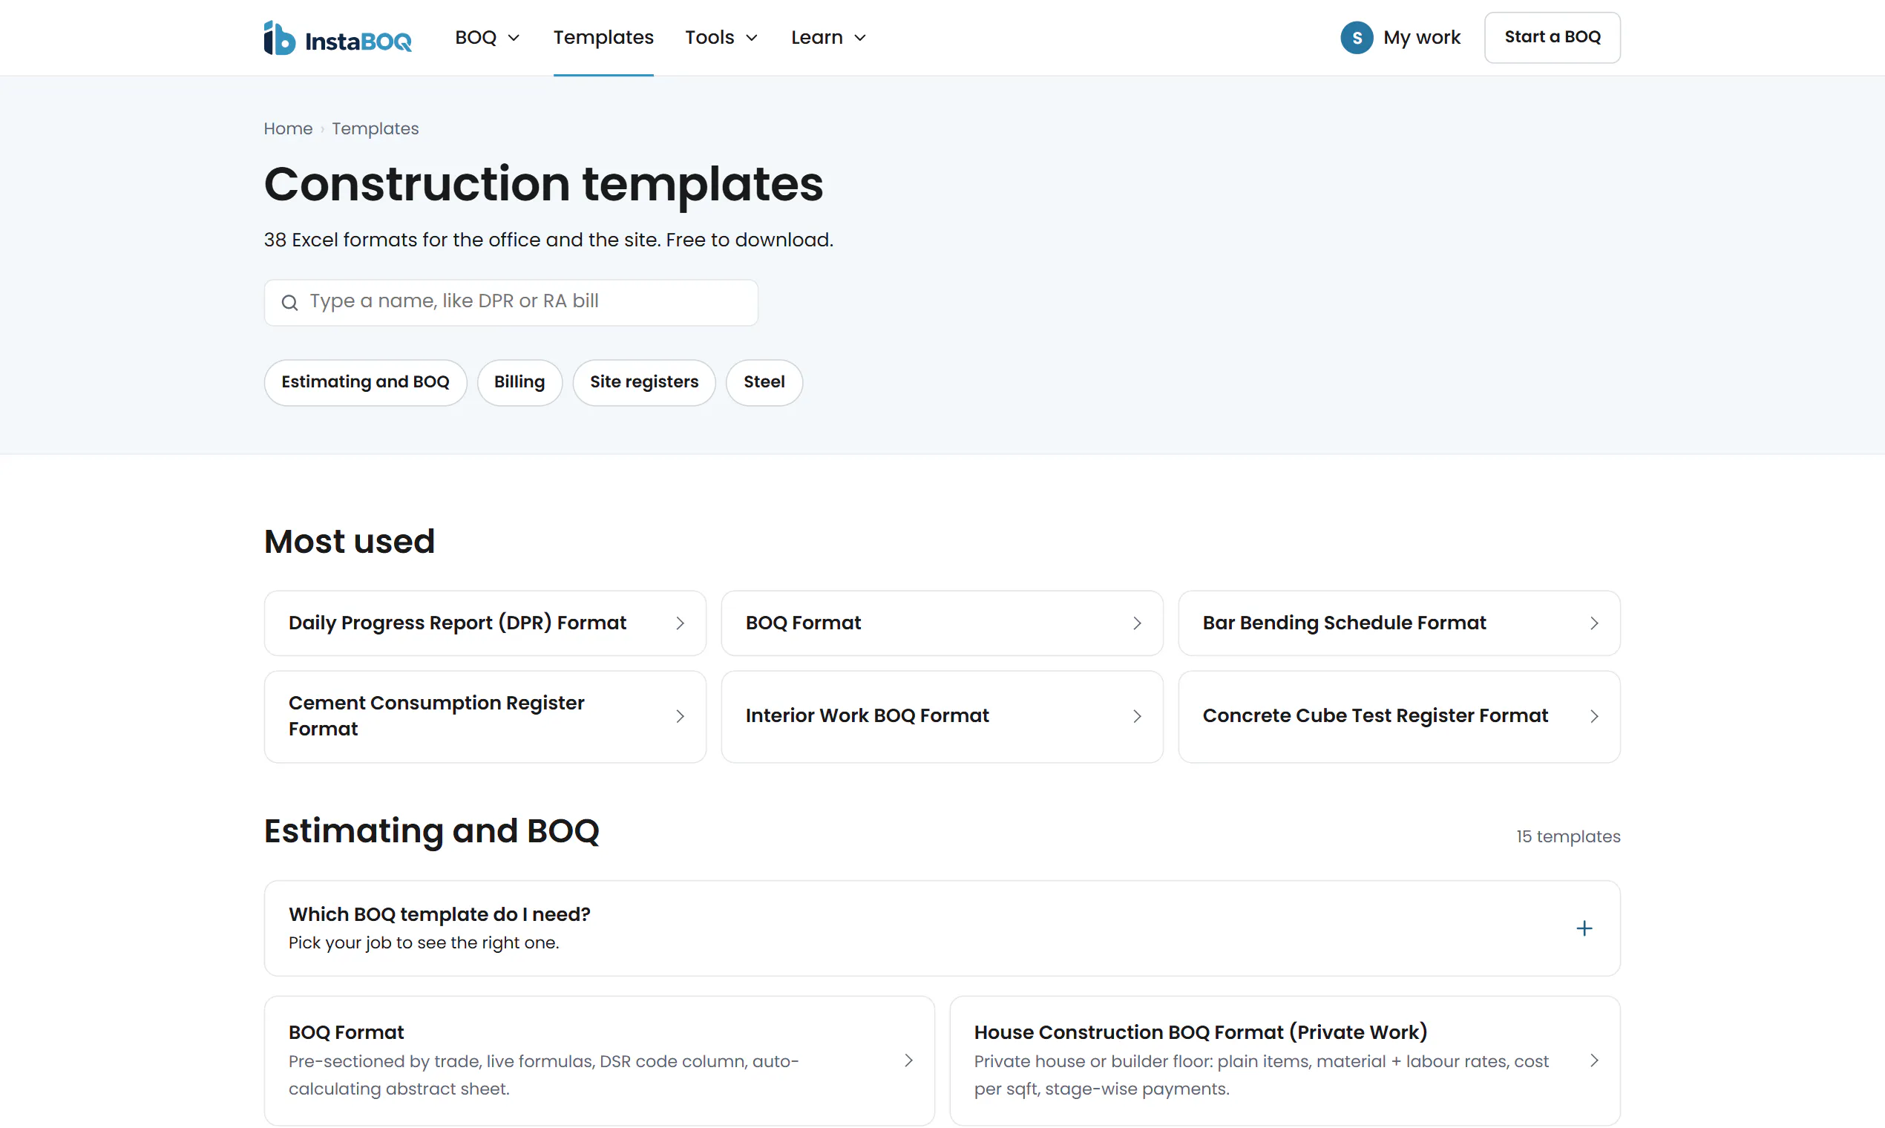Open the Tools dropdown menu
1885x1128 pixels.
(721, 37)
